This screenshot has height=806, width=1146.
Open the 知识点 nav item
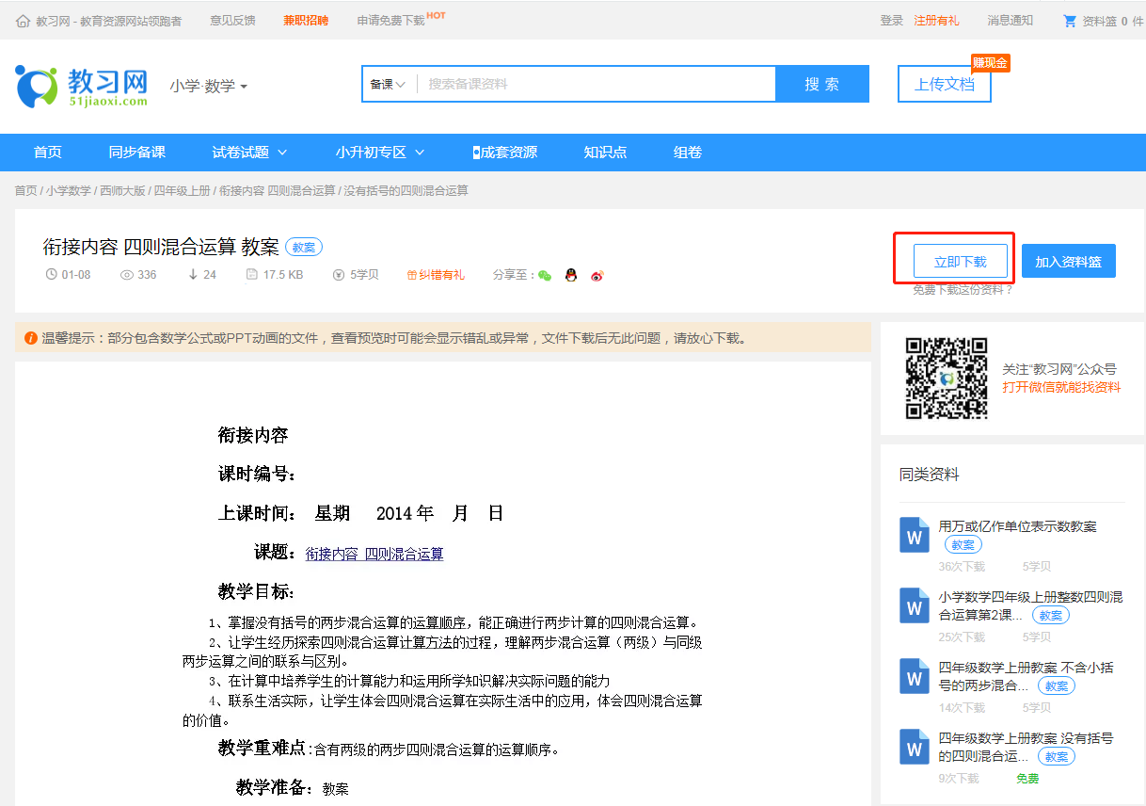[x=605, y=152]
